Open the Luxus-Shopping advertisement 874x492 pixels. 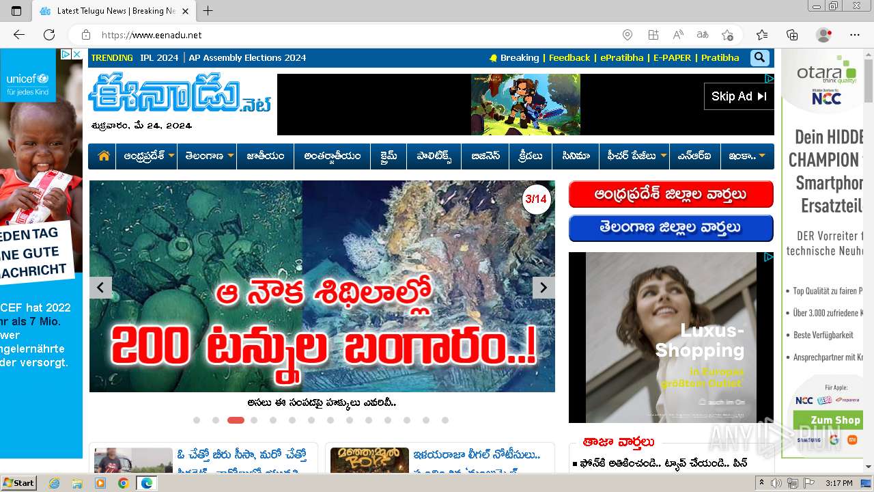pos(671,338)
